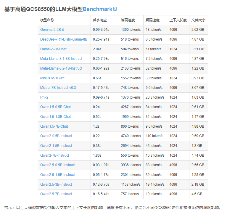Image resolution: width=227 pixels, height=215 pixels.
Task: Select the Meta-Llama-3.1-8B-Instruct link
Action: click(61, 59)
